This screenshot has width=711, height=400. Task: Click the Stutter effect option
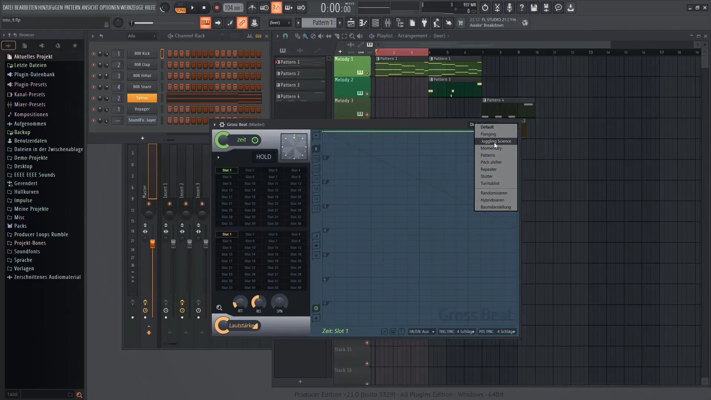click(486, 176)
